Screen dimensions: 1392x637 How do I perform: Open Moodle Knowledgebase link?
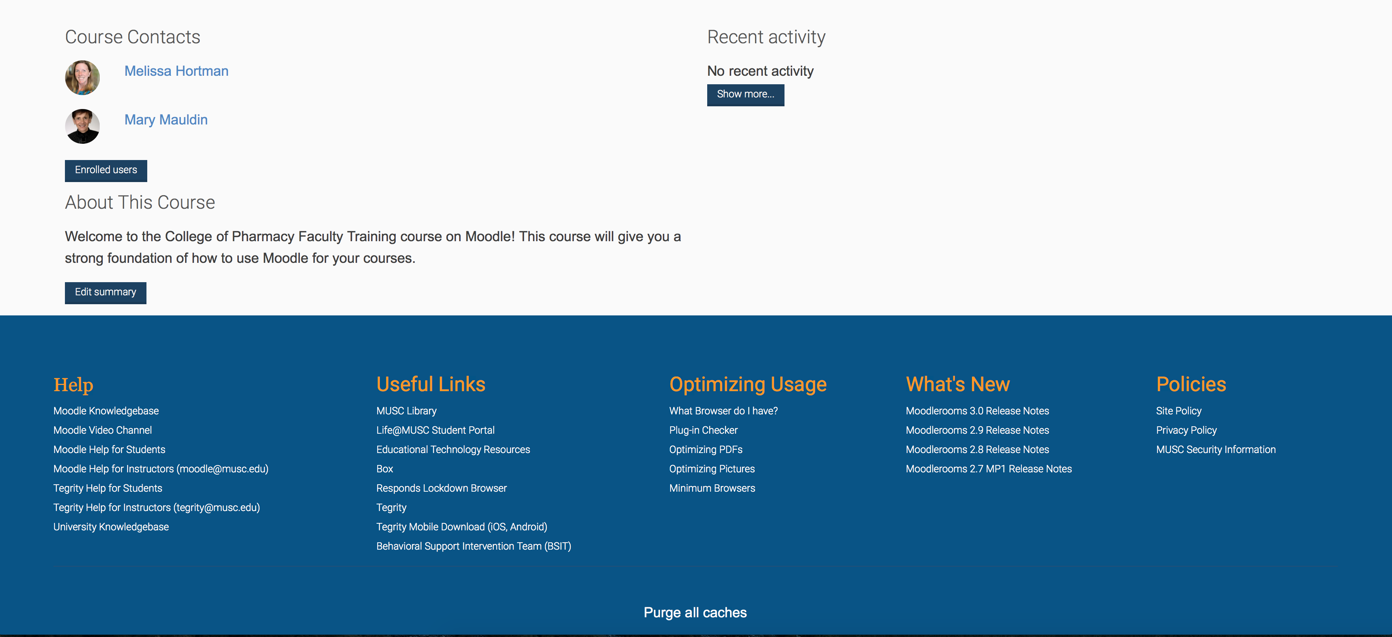pyautogui.click(x=106, y=410)
